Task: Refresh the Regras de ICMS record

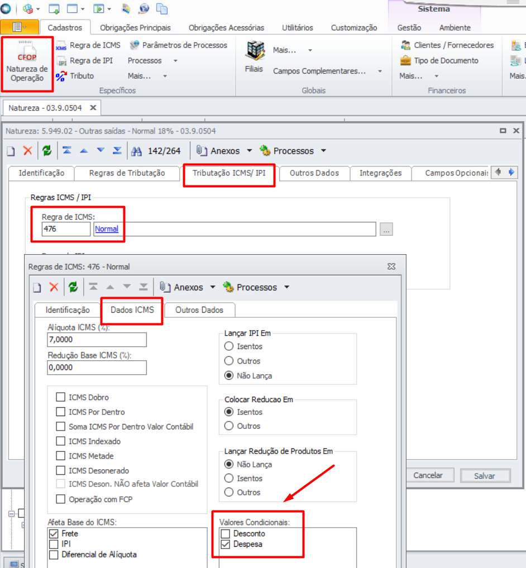Action: [x=73, y=287]
